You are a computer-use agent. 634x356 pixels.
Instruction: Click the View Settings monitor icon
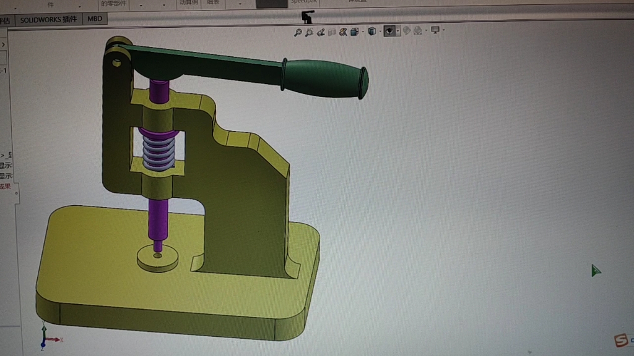pyautogui.click(x=435, y=30)
